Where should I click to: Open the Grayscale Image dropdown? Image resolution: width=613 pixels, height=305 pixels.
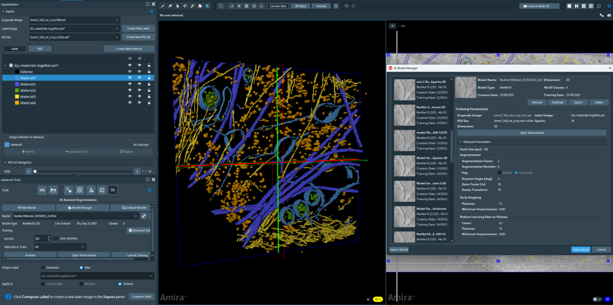(x=74, y=20)
